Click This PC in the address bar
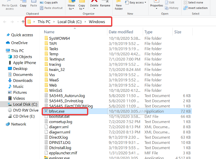Screen dimensions: 216x159 (x=44, y=22)
